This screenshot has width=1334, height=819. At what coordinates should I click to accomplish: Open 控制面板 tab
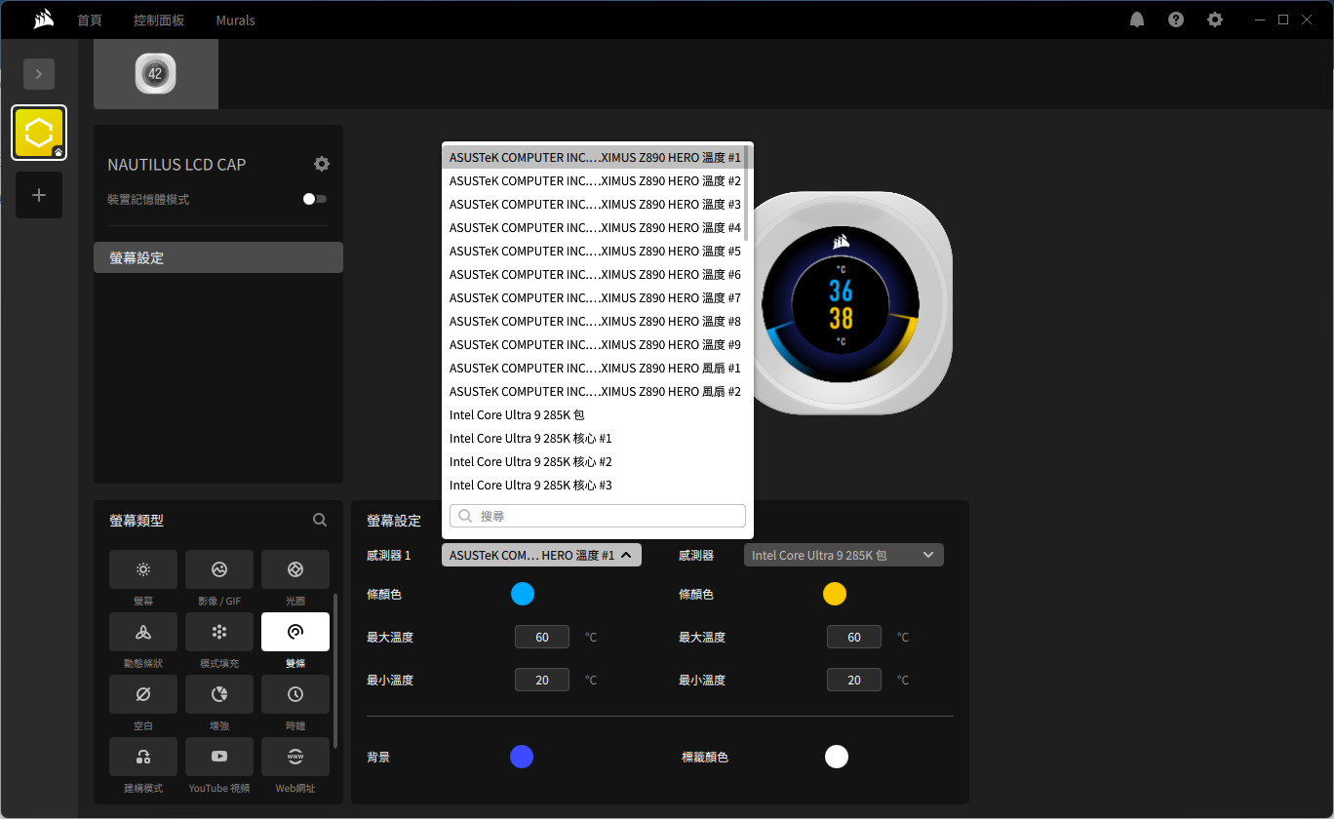(x=159, y=19)
